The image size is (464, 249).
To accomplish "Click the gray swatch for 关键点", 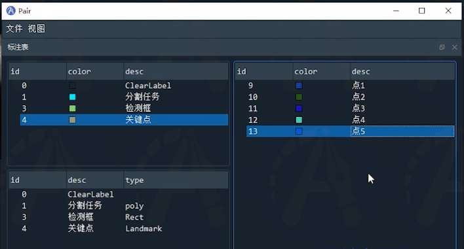I will [x=72, y=120].
